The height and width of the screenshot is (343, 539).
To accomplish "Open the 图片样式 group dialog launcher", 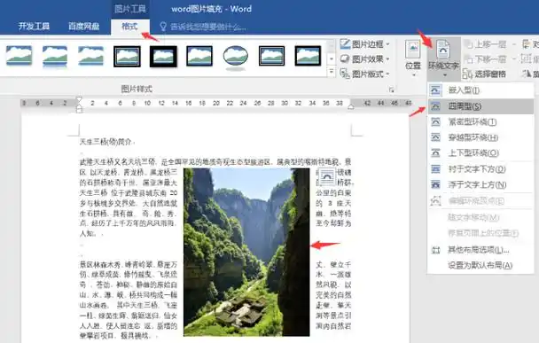I will [391, 90].
